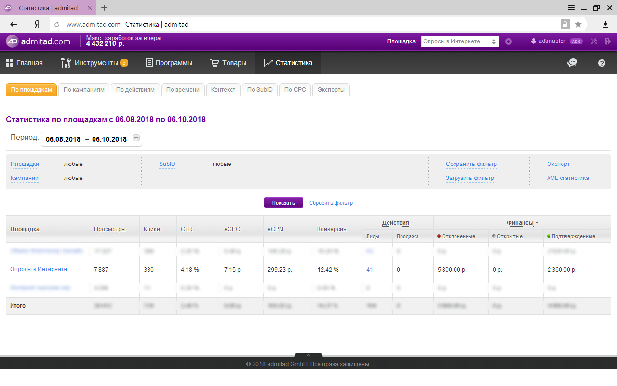The image size is (617, 386).
Task: Open Товары in main navigation
Action: pos(228,63)
